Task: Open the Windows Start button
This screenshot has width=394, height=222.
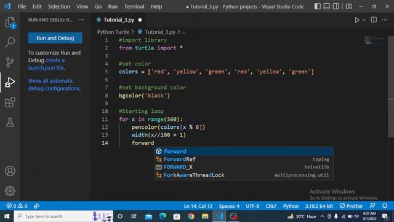Action: [7, 216]
